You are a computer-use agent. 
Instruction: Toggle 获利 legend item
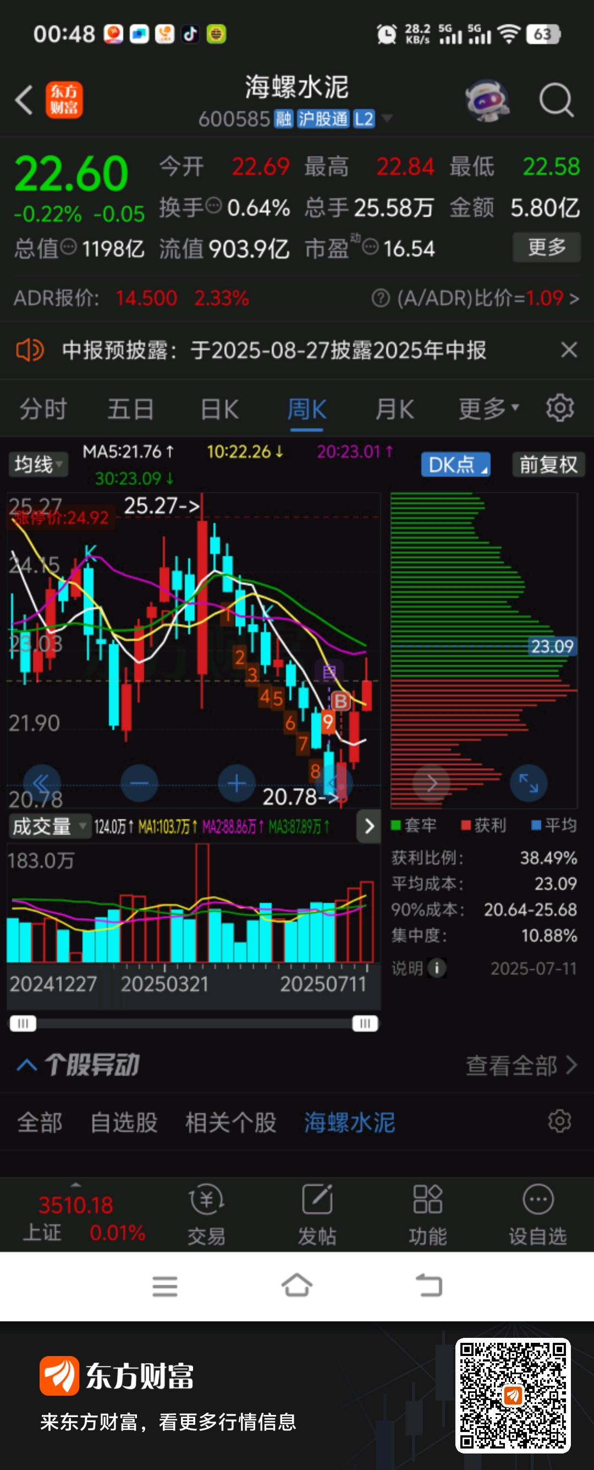pyautogui.click(x=483, y=825)
